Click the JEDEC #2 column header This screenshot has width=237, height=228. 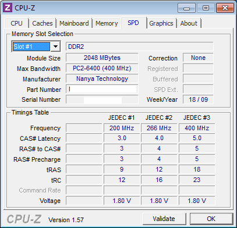[159, 117]
